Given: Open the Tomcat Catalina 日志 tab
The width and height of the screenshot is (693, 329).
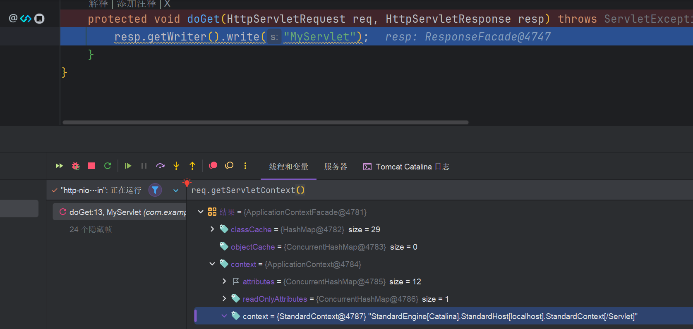Looking at the screenshot, I should pyautogui.click(x=406, y=167).
